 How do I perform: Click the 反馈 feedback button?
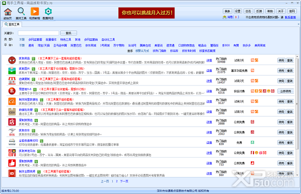click(x=259, y=11)
